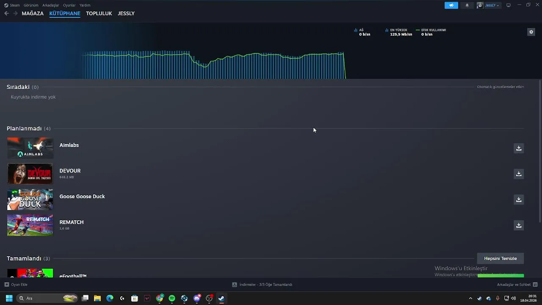Image resolution: width=542 pixels, height=305 pixels.
Task: Open download settings gear icon
Action: (x=531, y=32)
